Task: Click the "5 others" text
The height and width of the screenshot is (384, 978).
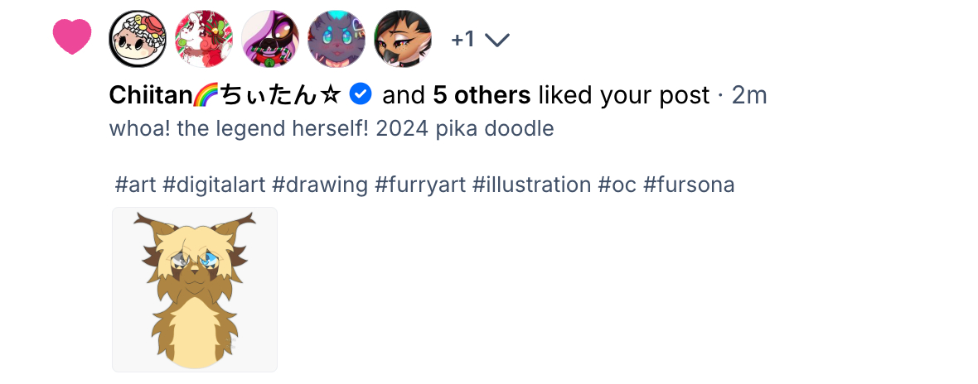Action: tap(482, 96)
